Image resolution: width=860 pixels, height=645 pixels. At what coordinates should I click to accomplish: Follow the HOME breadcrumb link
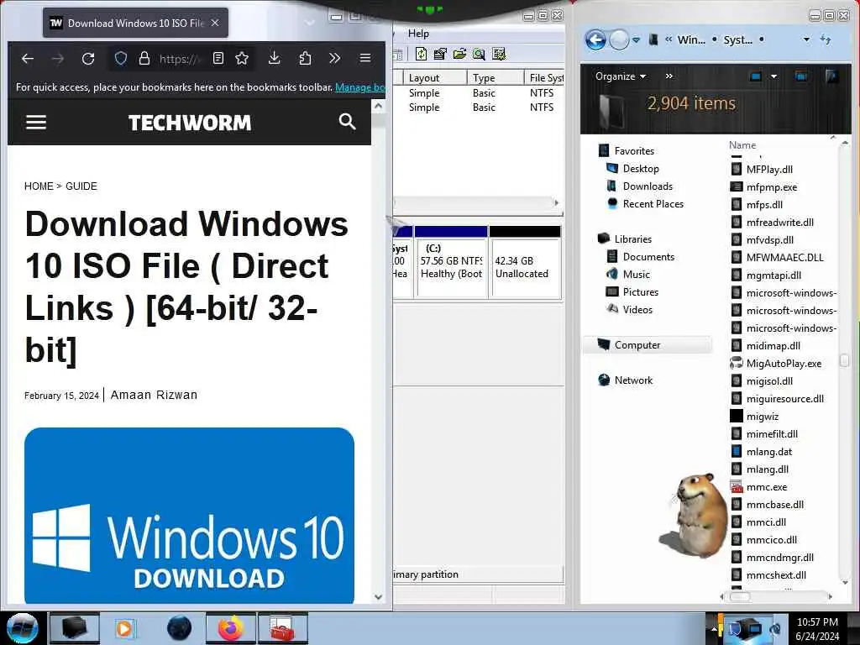39,186
